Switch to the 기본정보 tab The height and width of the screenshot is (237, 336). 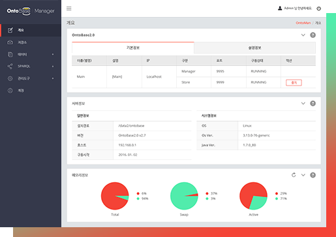click(133, 48)
